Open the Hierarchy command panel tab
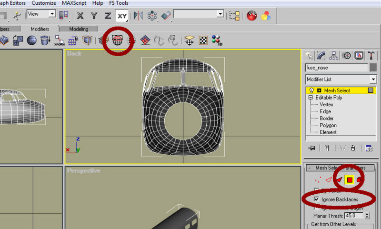 pos(334,56)
